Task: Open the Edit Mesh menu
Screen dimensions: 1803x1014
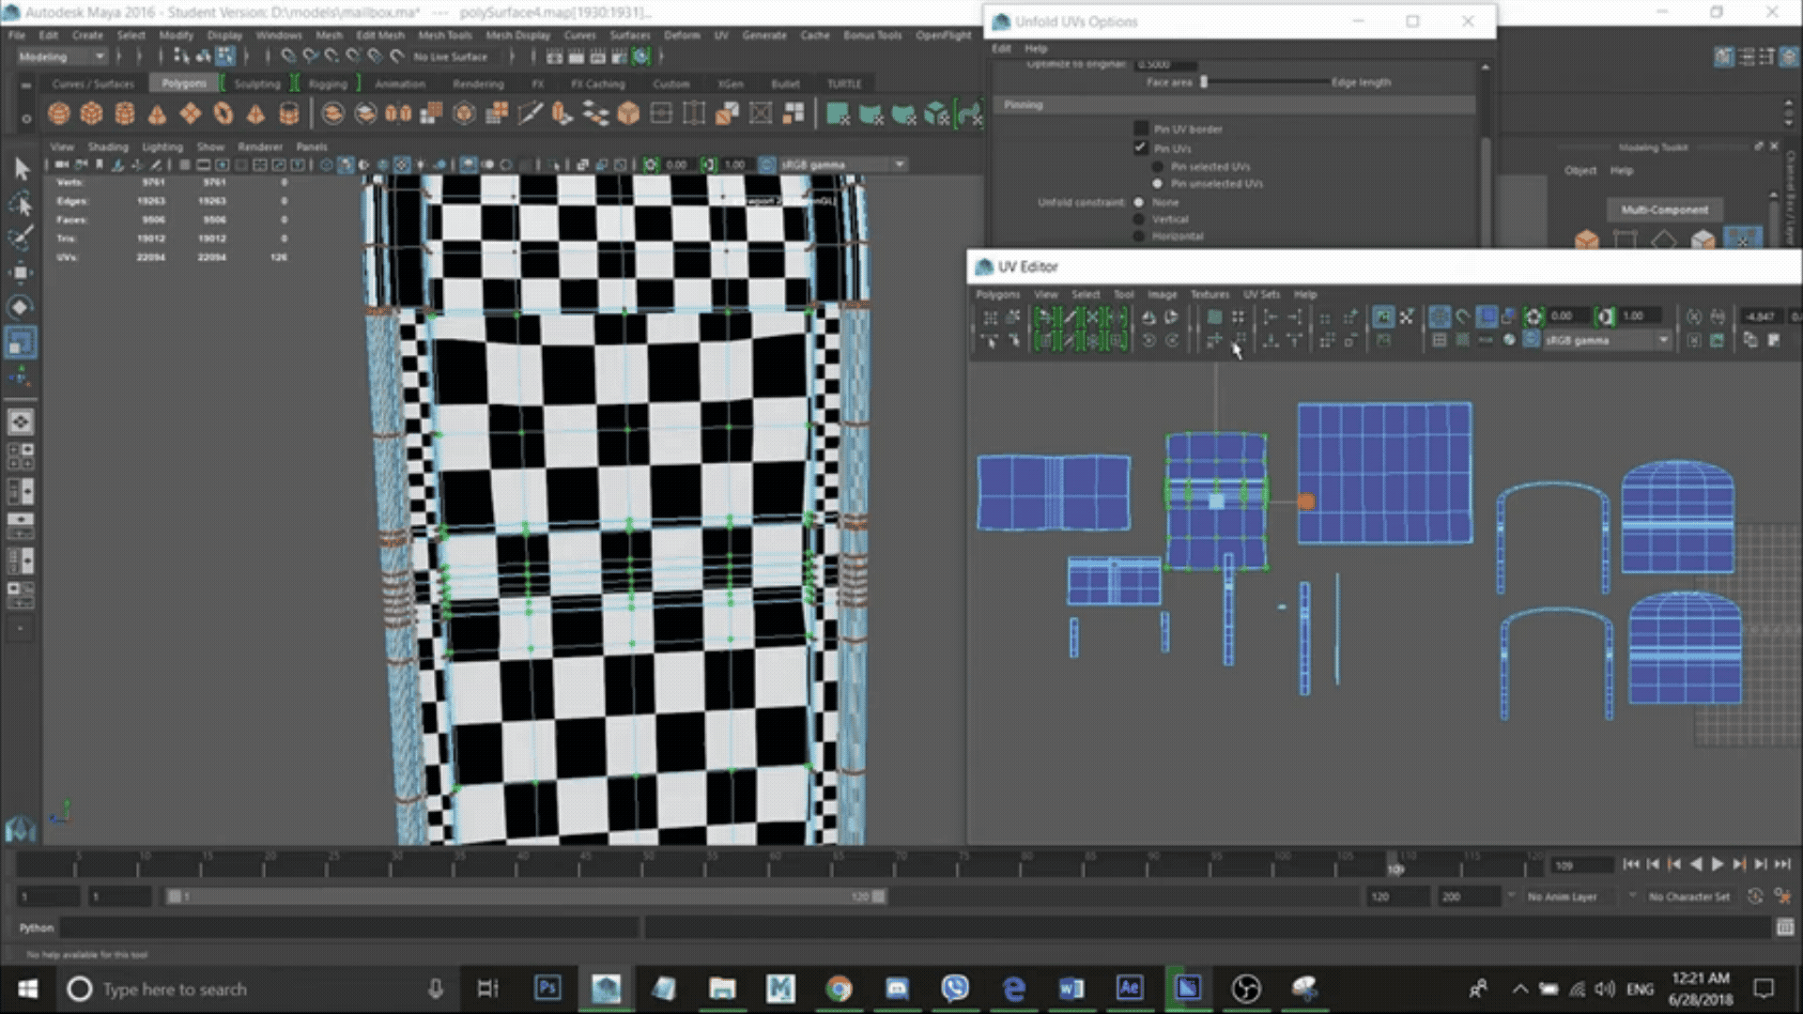Action: [x=379, y=35]
